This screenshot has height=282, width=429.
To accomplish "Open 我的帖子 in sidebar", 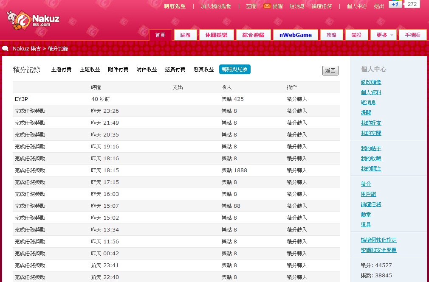I will [371, 148].
